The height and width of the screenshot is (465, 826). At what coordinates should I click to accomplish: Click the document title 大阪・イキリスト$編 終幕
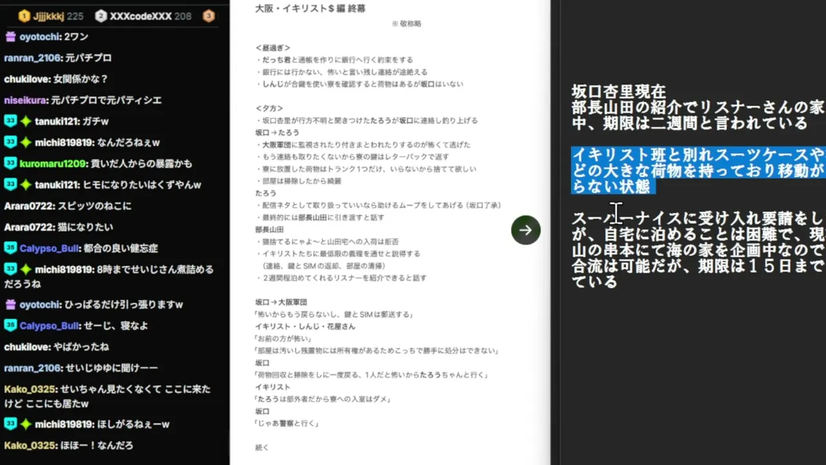pyautogui.click(x=311, y=9)
